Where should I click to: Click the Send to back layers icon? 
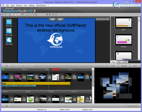43,14
